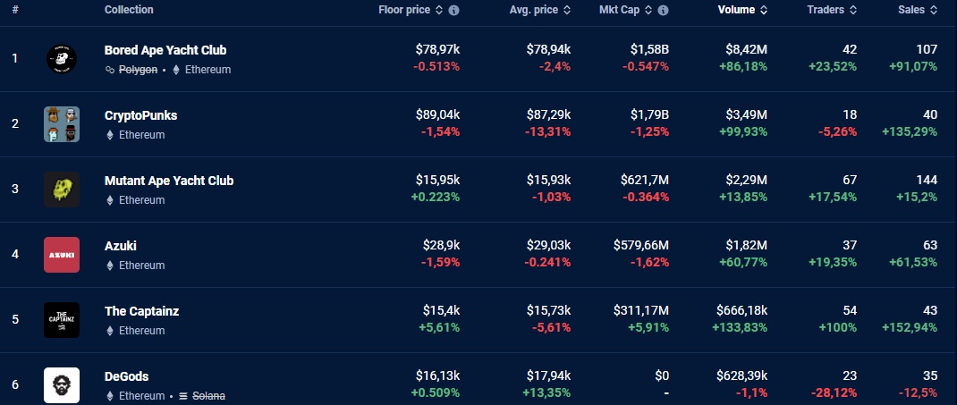This screenshot has height=405, width=957.
Task: Sort by Avg. price using its arrows
Action: 566,11
